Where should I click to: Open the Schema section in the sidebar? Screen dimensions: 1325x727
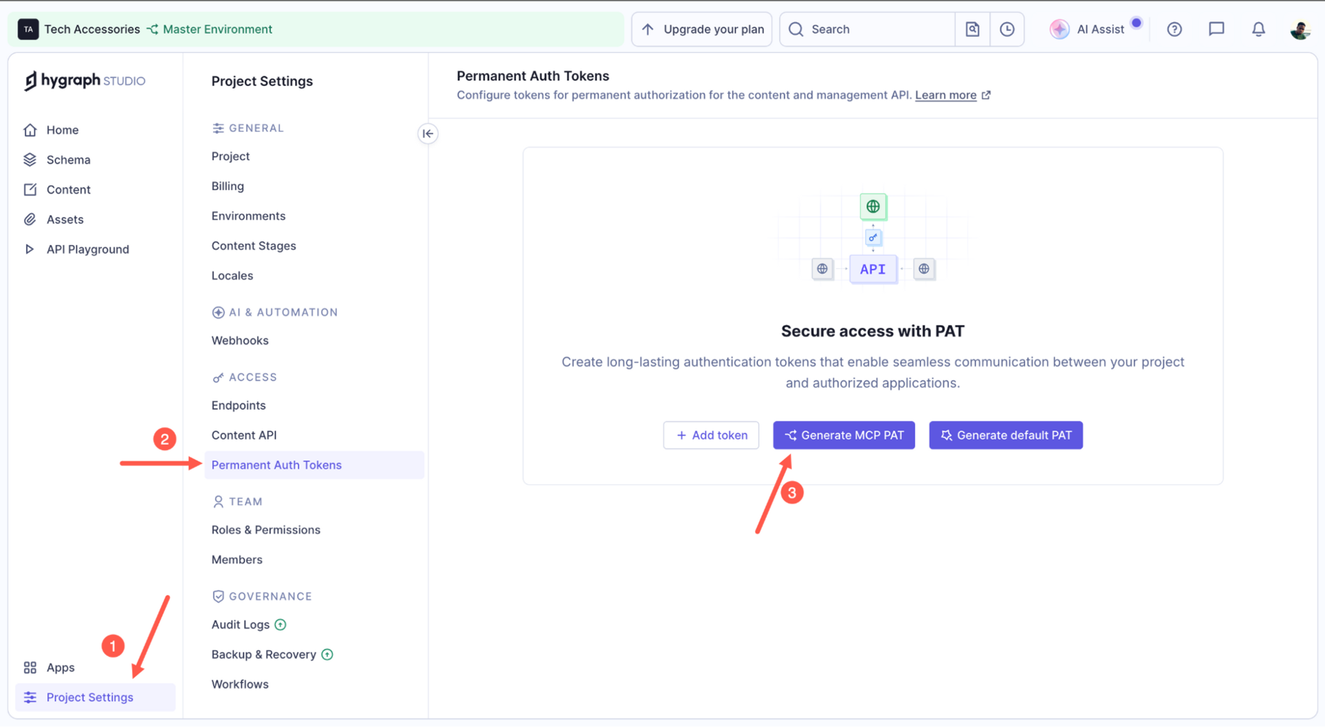68,159
